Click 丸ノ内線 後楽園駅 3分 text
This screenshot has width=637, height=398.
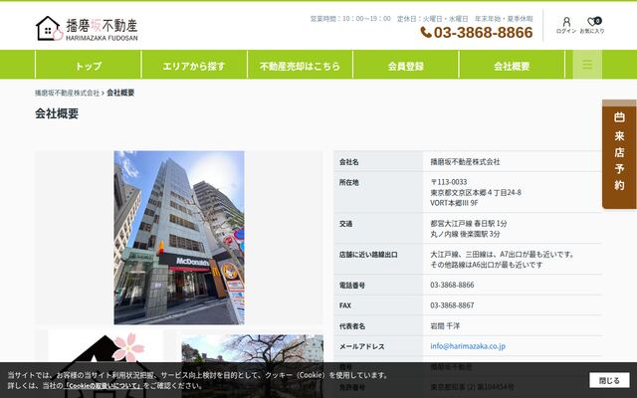pyautogui.click(x=465, y=234)
